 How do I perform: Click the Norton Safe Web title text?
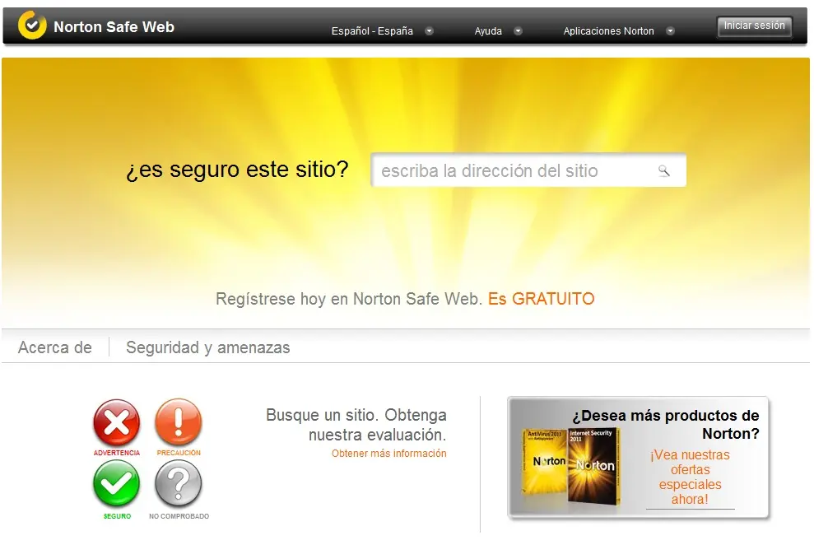coord(114,27)
